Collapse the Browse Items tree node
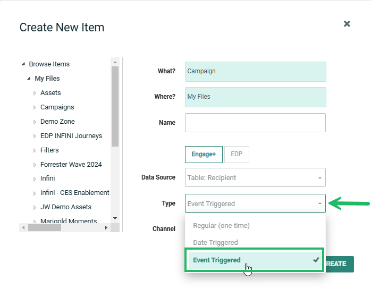 pyautogui.click(x=23, y=64)
